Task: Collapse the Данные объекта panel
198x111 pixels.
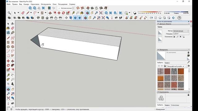Action: tap(158, 24)
